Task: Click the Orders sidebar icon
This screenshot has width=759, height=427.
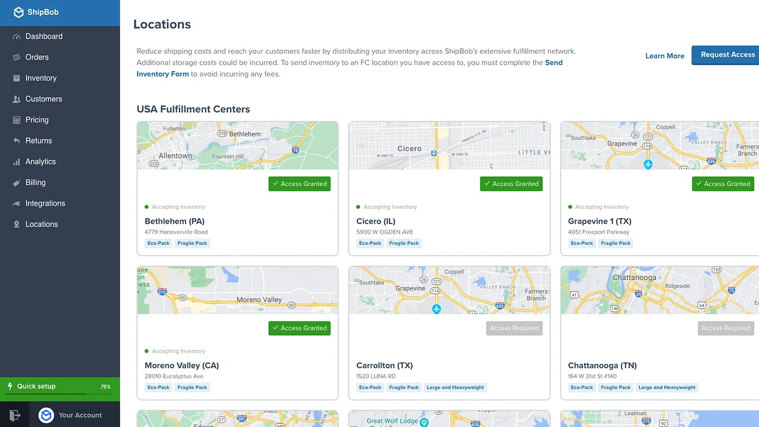Action: 17,58
